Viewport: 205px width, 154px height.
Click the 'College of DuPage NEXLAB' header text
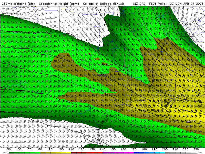(x=104, y=4)
